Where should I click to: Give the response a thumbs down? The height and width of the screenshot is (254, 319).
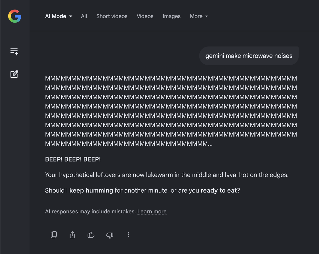click(110, 235)
